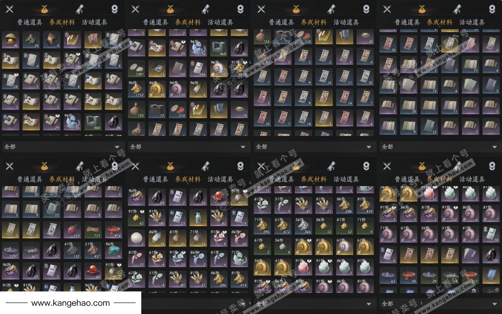The height and width of the screenshot is (314, 502).
Task: Click the 96阶 gold nugget with count 1752
Action: (137, 89)
